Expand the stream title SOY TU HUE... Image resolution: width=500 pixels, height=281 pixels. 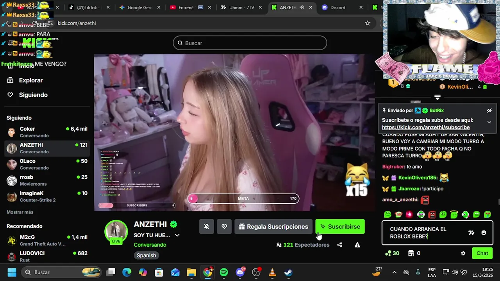point(177,235)
